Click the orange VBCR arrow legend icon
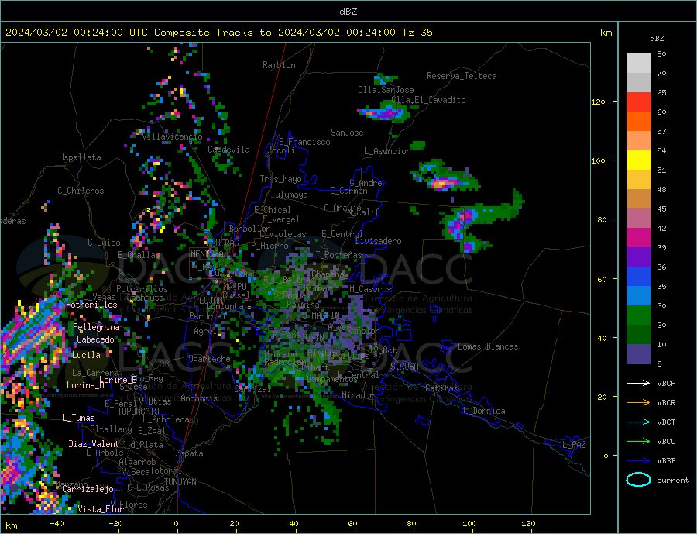Viewport: 697px width, 534px height. (x=638, y=403)
